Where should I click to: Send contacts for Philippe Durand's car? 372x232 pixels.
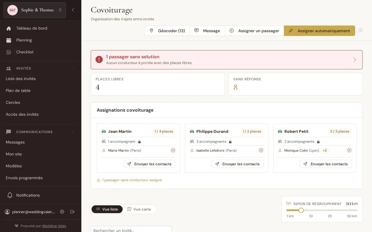coord(237,164)
